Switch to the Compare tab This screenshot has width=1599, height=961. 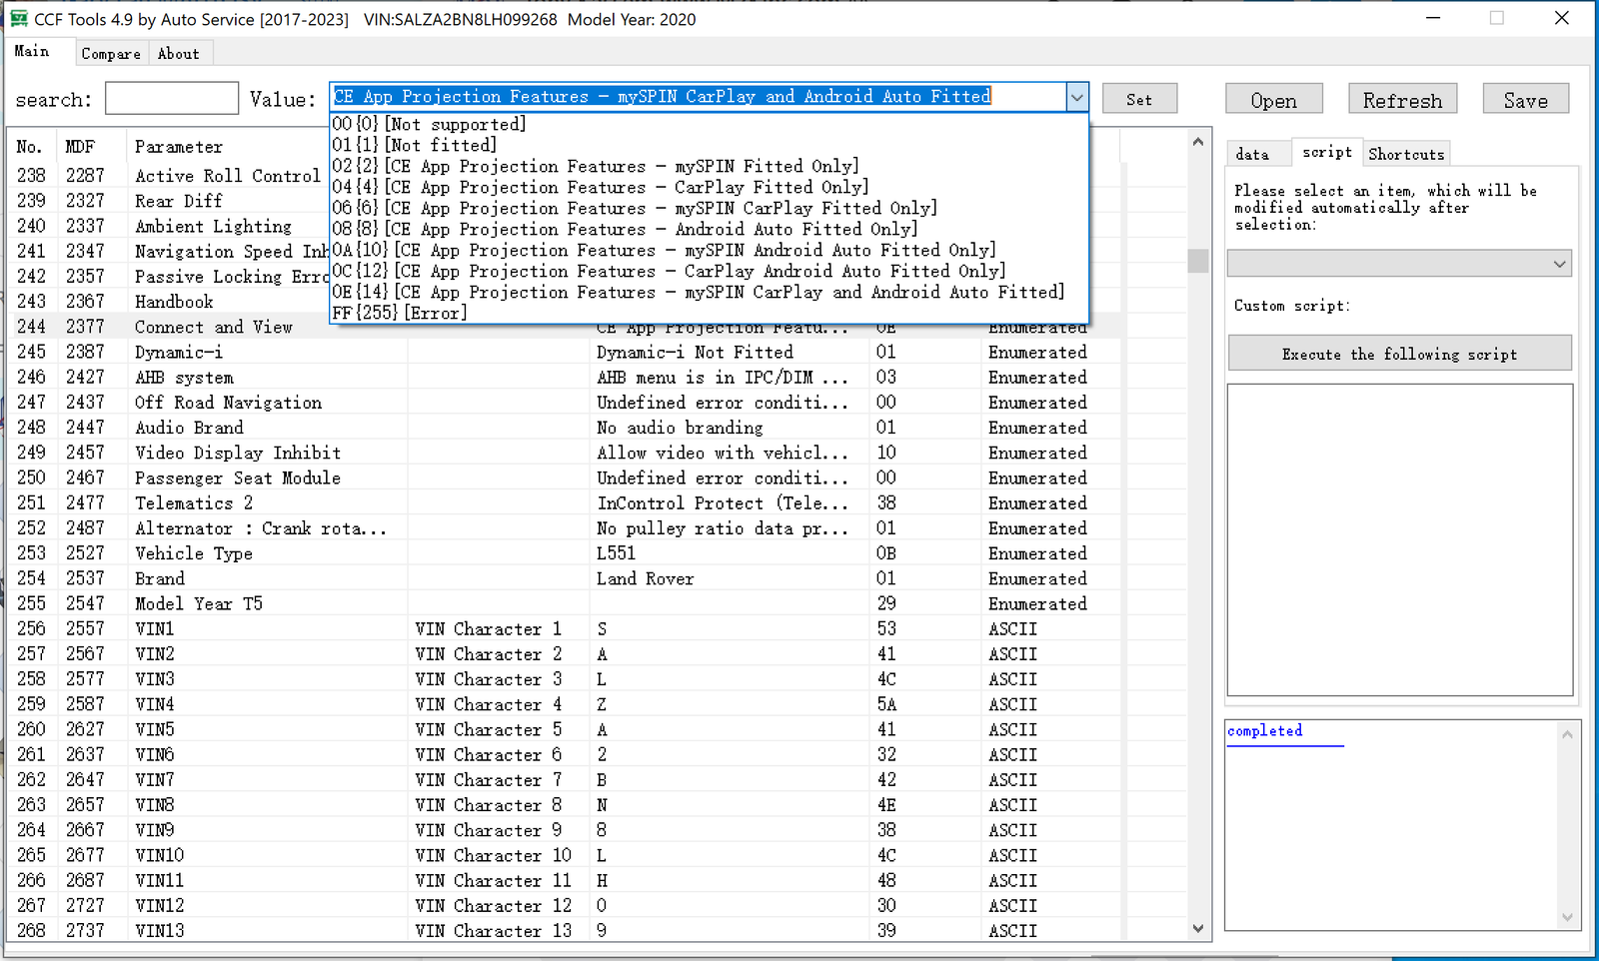pos(111,54)
